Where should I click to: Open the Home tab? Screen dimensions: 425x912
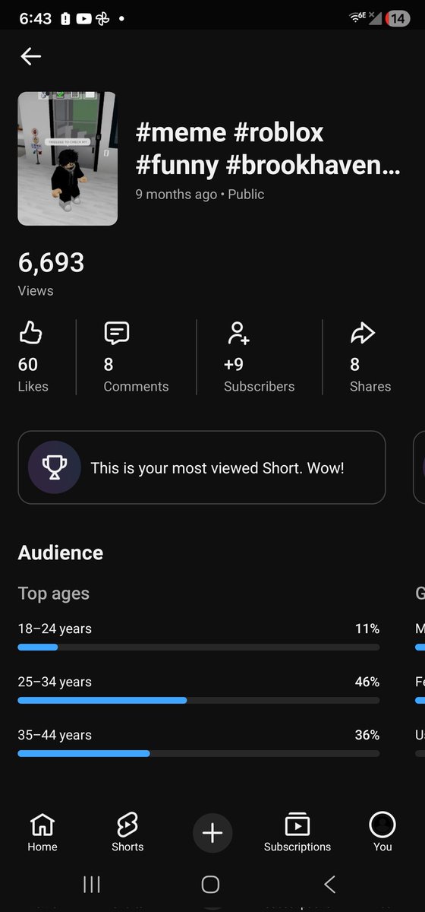click(x=42, y=831)
